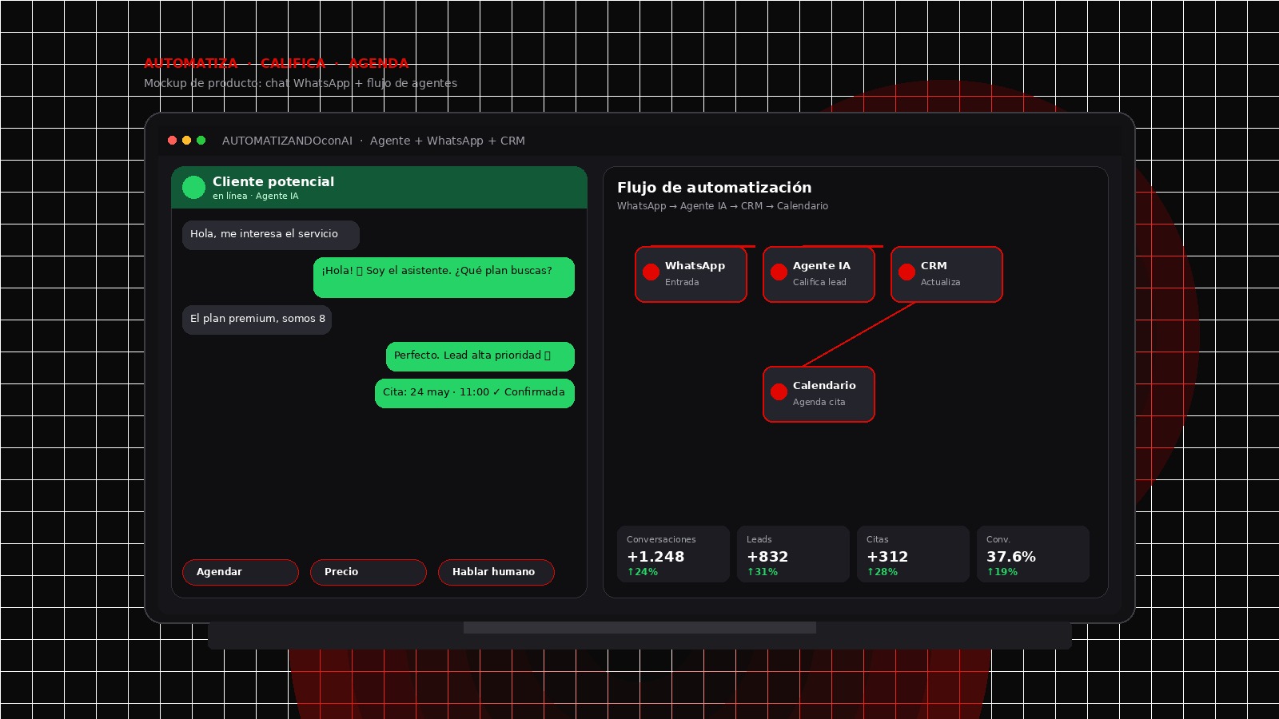
Task: Click the green Cliente potencial avatar
Action: point(193,187)
